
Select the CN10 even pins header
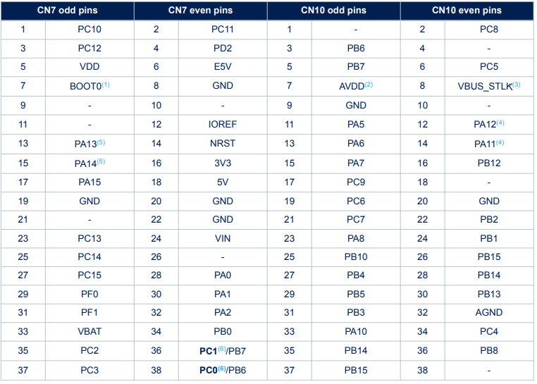point(467,11)
